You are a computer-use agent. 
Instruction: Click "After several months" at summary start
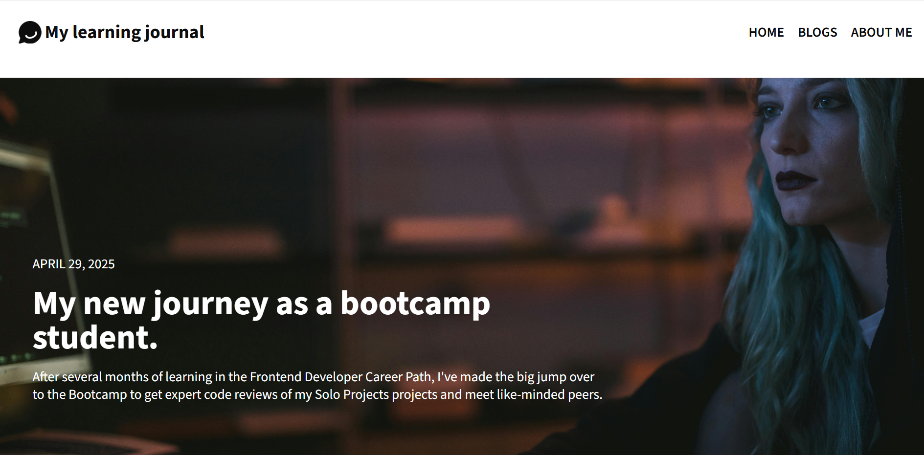[90, 377]
